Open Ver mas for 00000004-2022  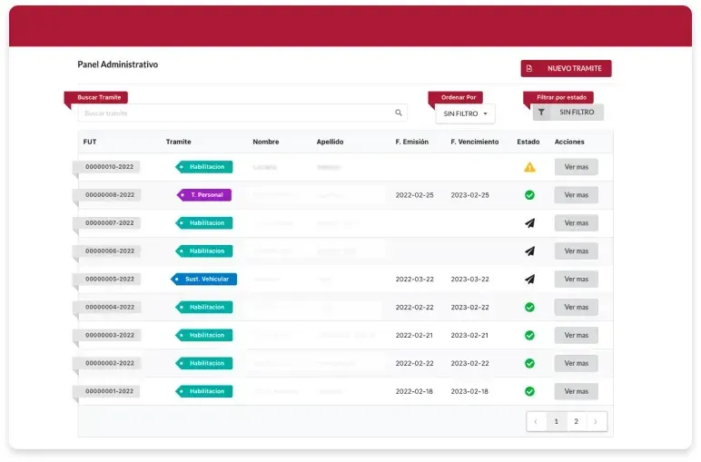click(577, 308)
